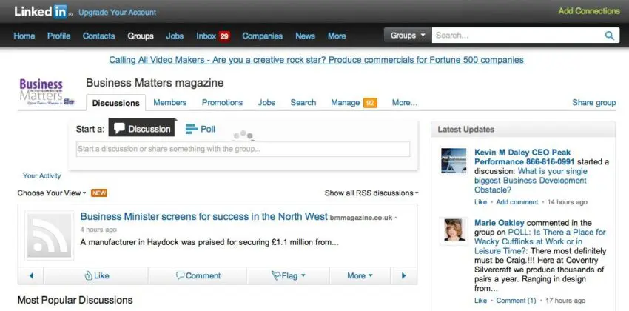Open the Groups search scope dropdown
Screen dimensions: 629x311
coord(408,36)
